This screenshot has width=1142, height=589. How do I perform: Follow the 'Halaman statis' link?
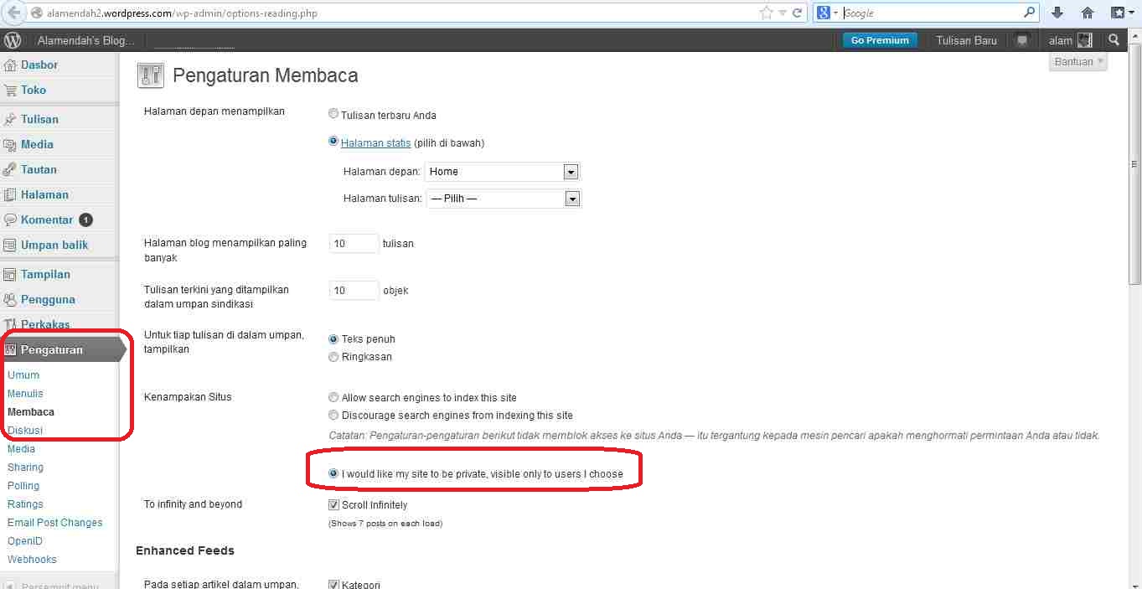[375, 142]
